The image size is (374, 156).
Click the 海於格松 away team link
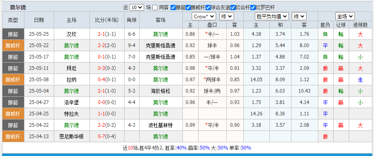[160, 91]
